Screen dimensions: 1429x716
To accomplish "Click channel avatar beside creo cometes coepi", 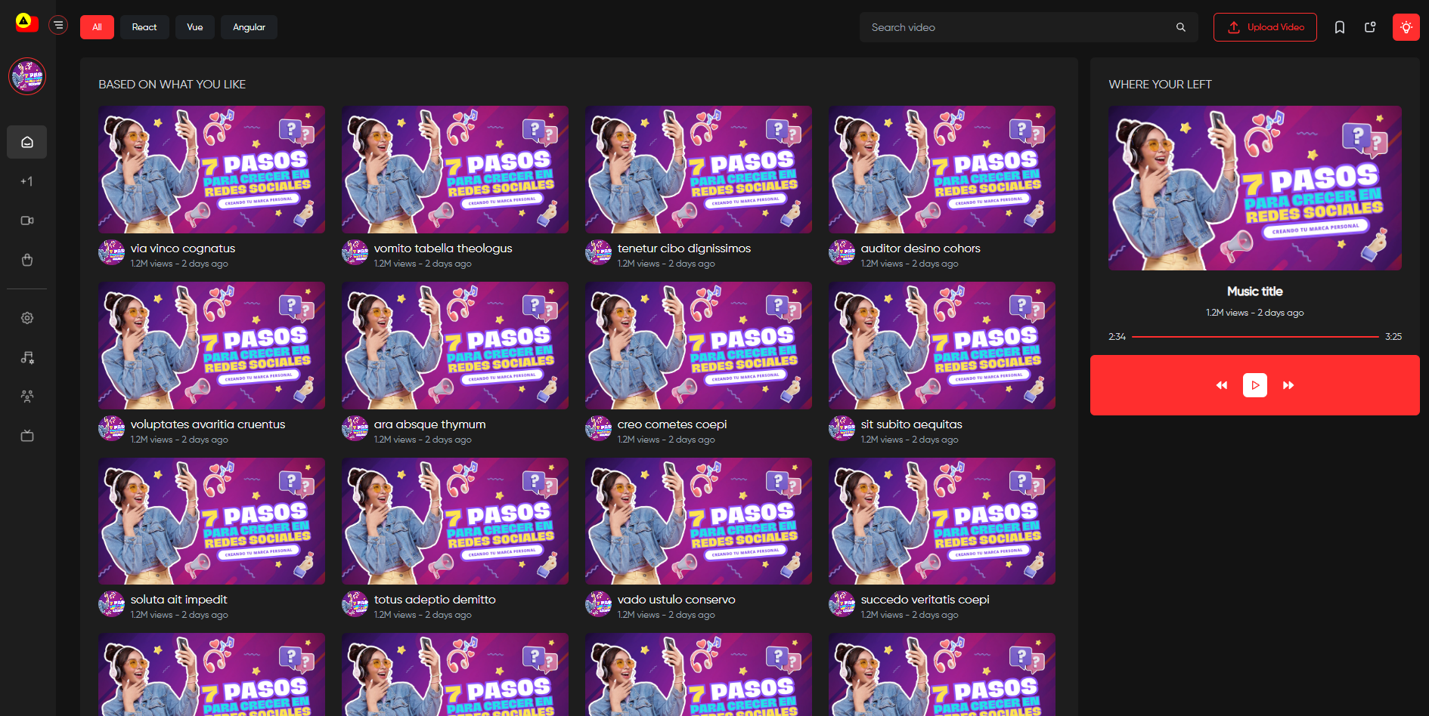I will pos(598,428).
